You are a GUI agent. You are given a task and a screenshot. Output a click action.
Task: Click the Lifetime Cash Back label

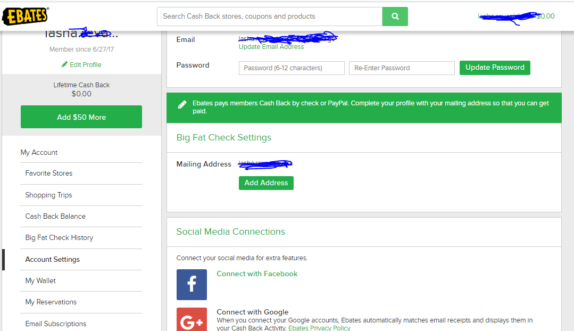pyautogui.click(x=81, y=85)
